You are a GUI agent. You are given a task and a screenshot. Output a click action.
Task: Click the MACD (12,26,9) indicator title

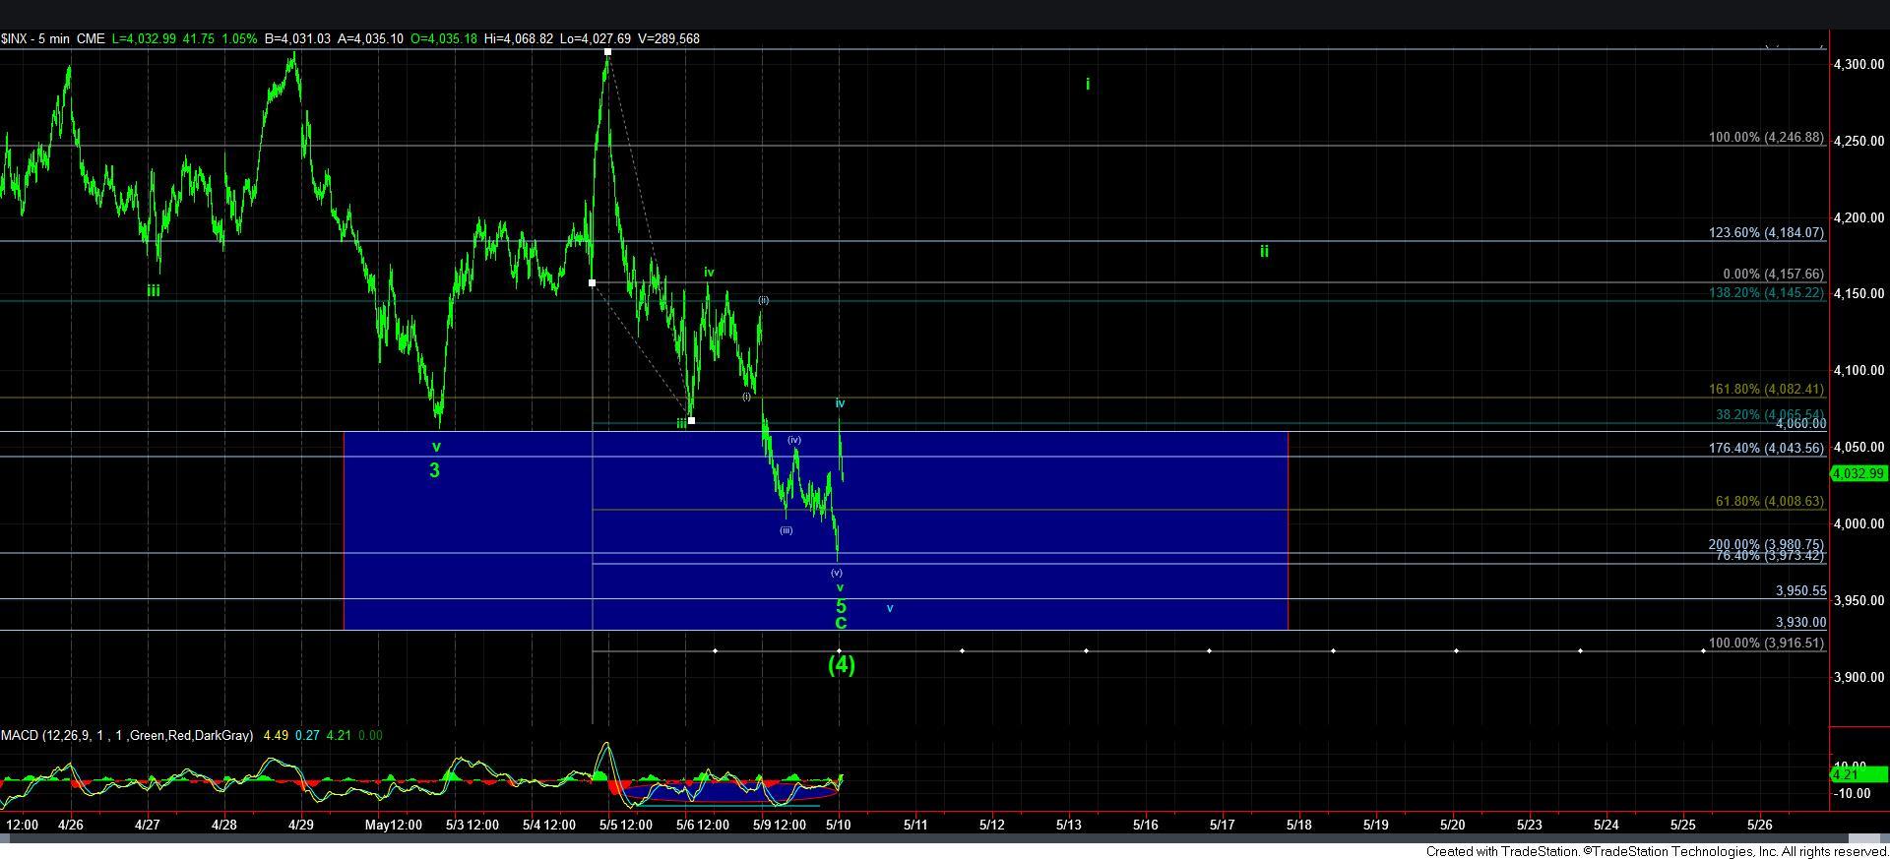127,736
